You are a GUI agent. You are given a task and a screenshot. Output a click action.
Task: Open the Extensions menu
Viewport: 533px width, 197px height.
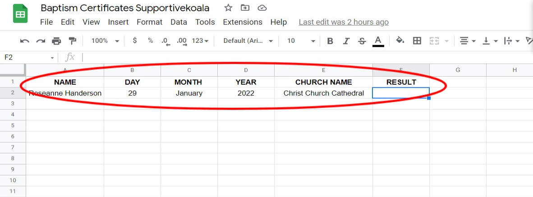(243, 22)
